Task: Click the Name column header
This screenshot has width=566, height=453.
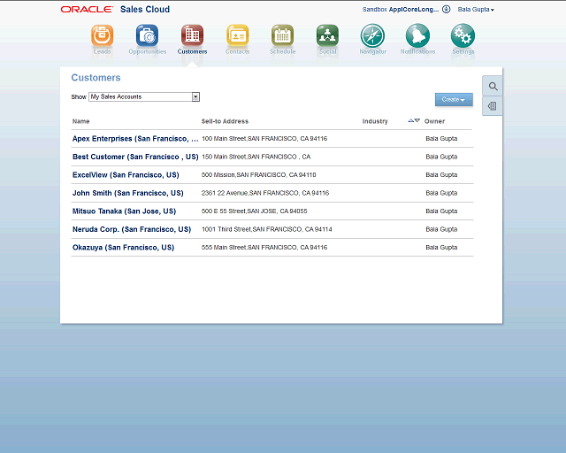Action: [80, 121]
